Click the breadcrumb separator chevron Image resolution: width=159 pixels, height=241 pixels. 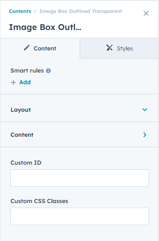pos(35,11)
